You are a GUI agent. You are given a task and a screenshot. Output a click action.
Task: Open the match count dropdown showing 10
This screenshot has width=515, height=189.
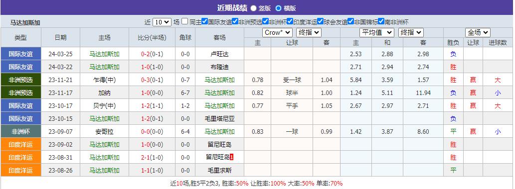pyautogui.click(x=162, y=22)
